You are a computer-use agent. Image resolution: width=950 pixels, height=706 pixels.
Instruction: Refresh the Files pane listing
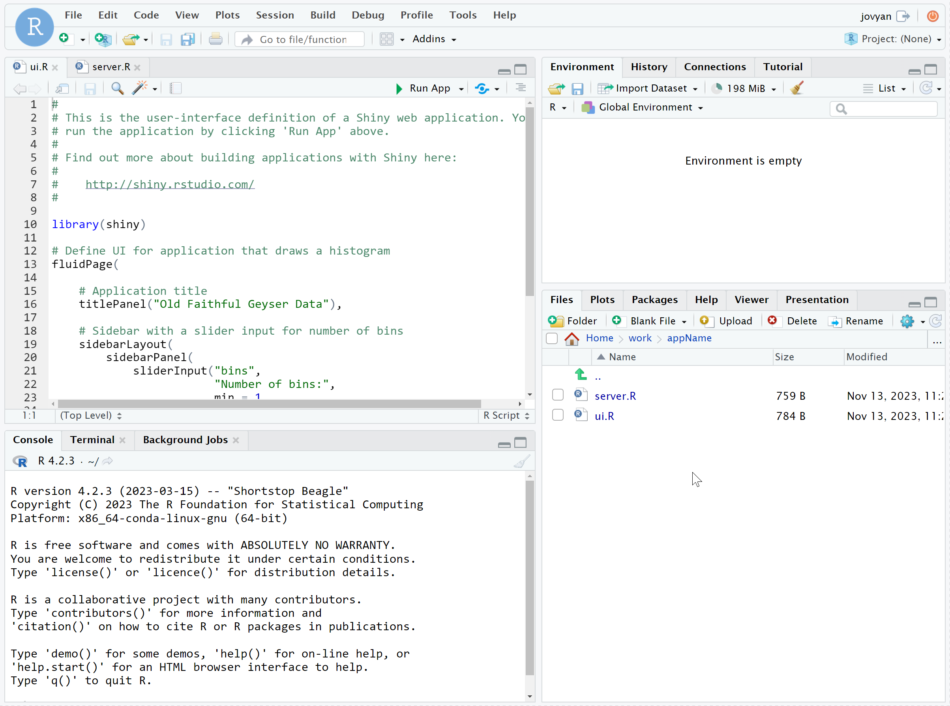[x=936, y=321]
